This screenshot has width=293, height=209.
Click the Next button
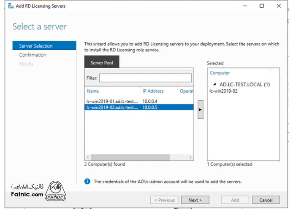(x=195, y=200)
